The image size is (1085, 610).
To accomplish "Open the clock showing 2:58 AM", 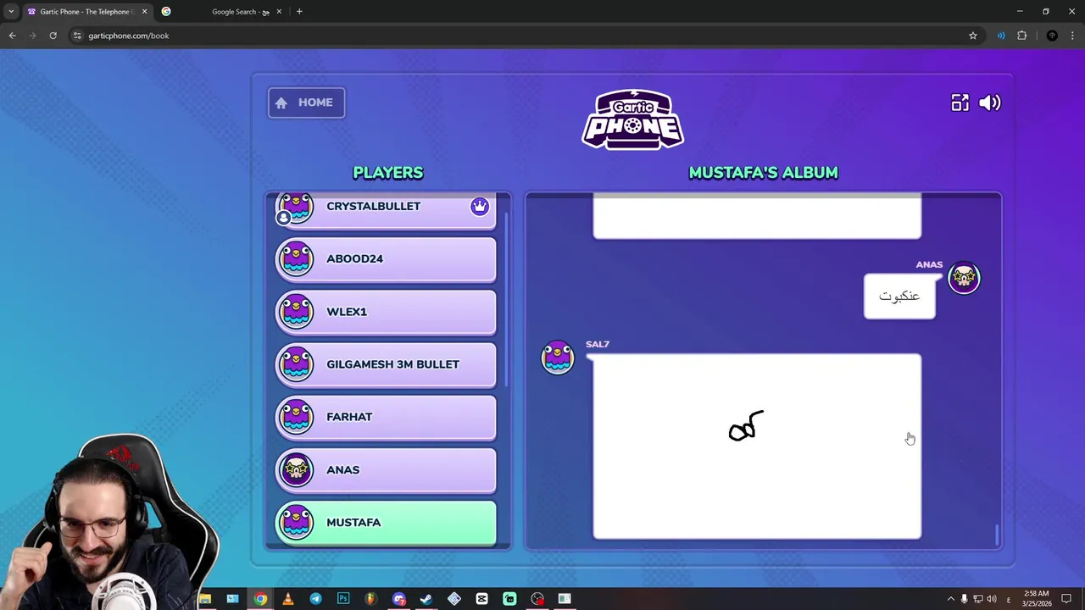I will (1037, 599).
